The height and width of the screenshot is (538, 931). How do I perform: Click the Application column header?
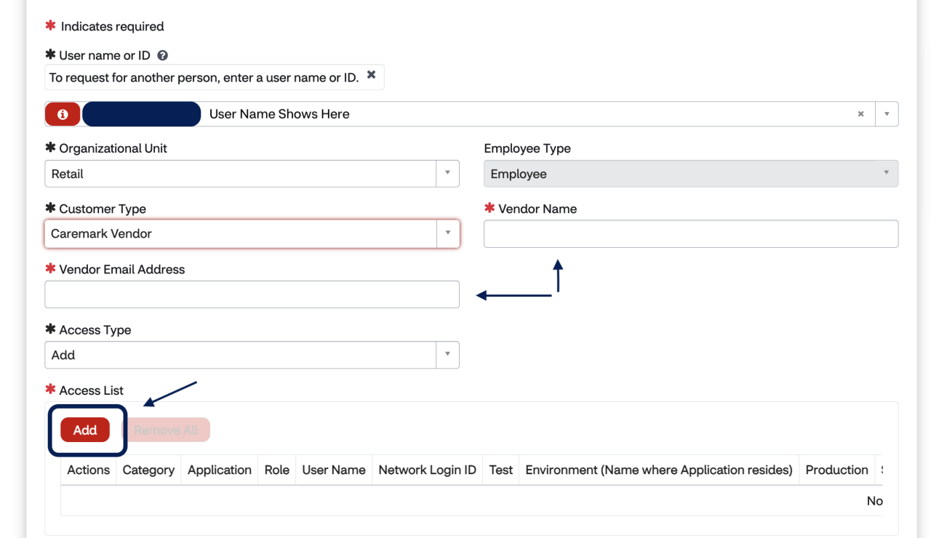219,470
